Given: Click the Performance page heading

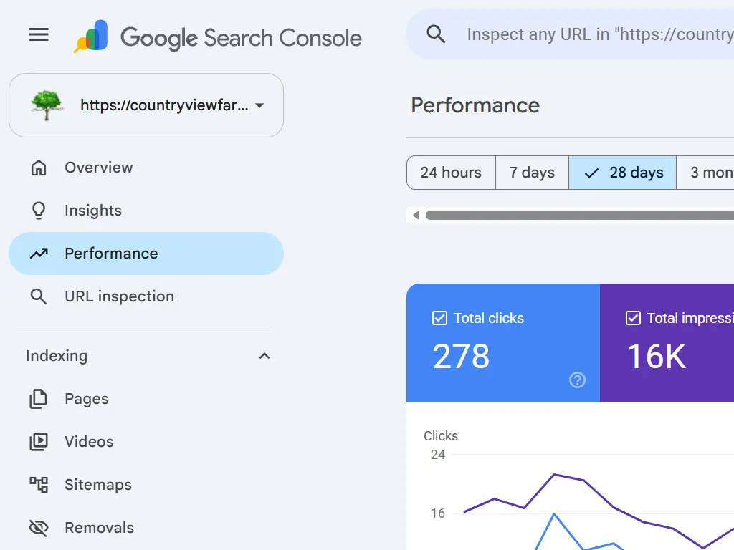Looking at the screenshot, I should pos(475,105).
